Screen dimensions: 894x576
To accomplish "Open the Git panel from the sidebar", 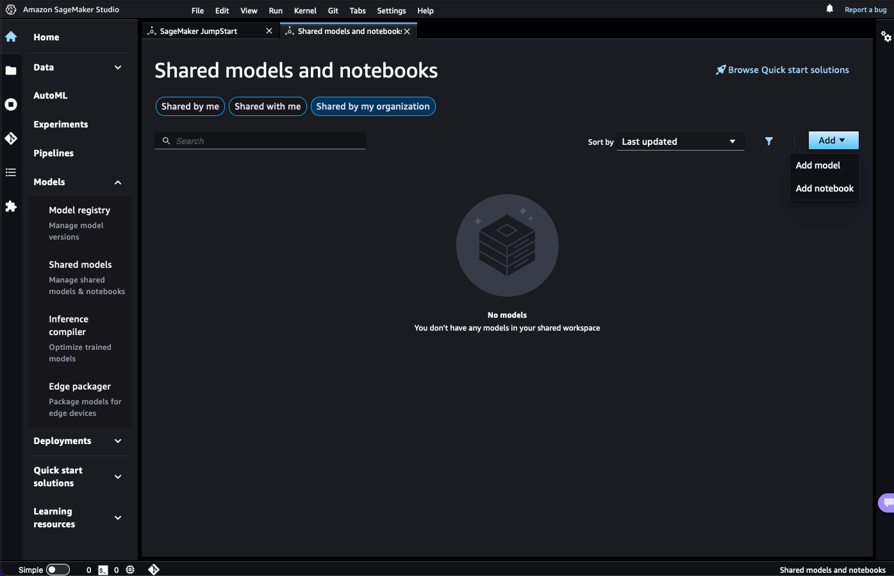I will [11, 138].
